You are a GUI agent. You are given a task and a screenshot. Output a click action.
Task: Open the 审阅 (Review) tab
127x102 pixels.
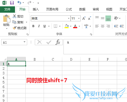pyautogui.click(x=96, y=9)
